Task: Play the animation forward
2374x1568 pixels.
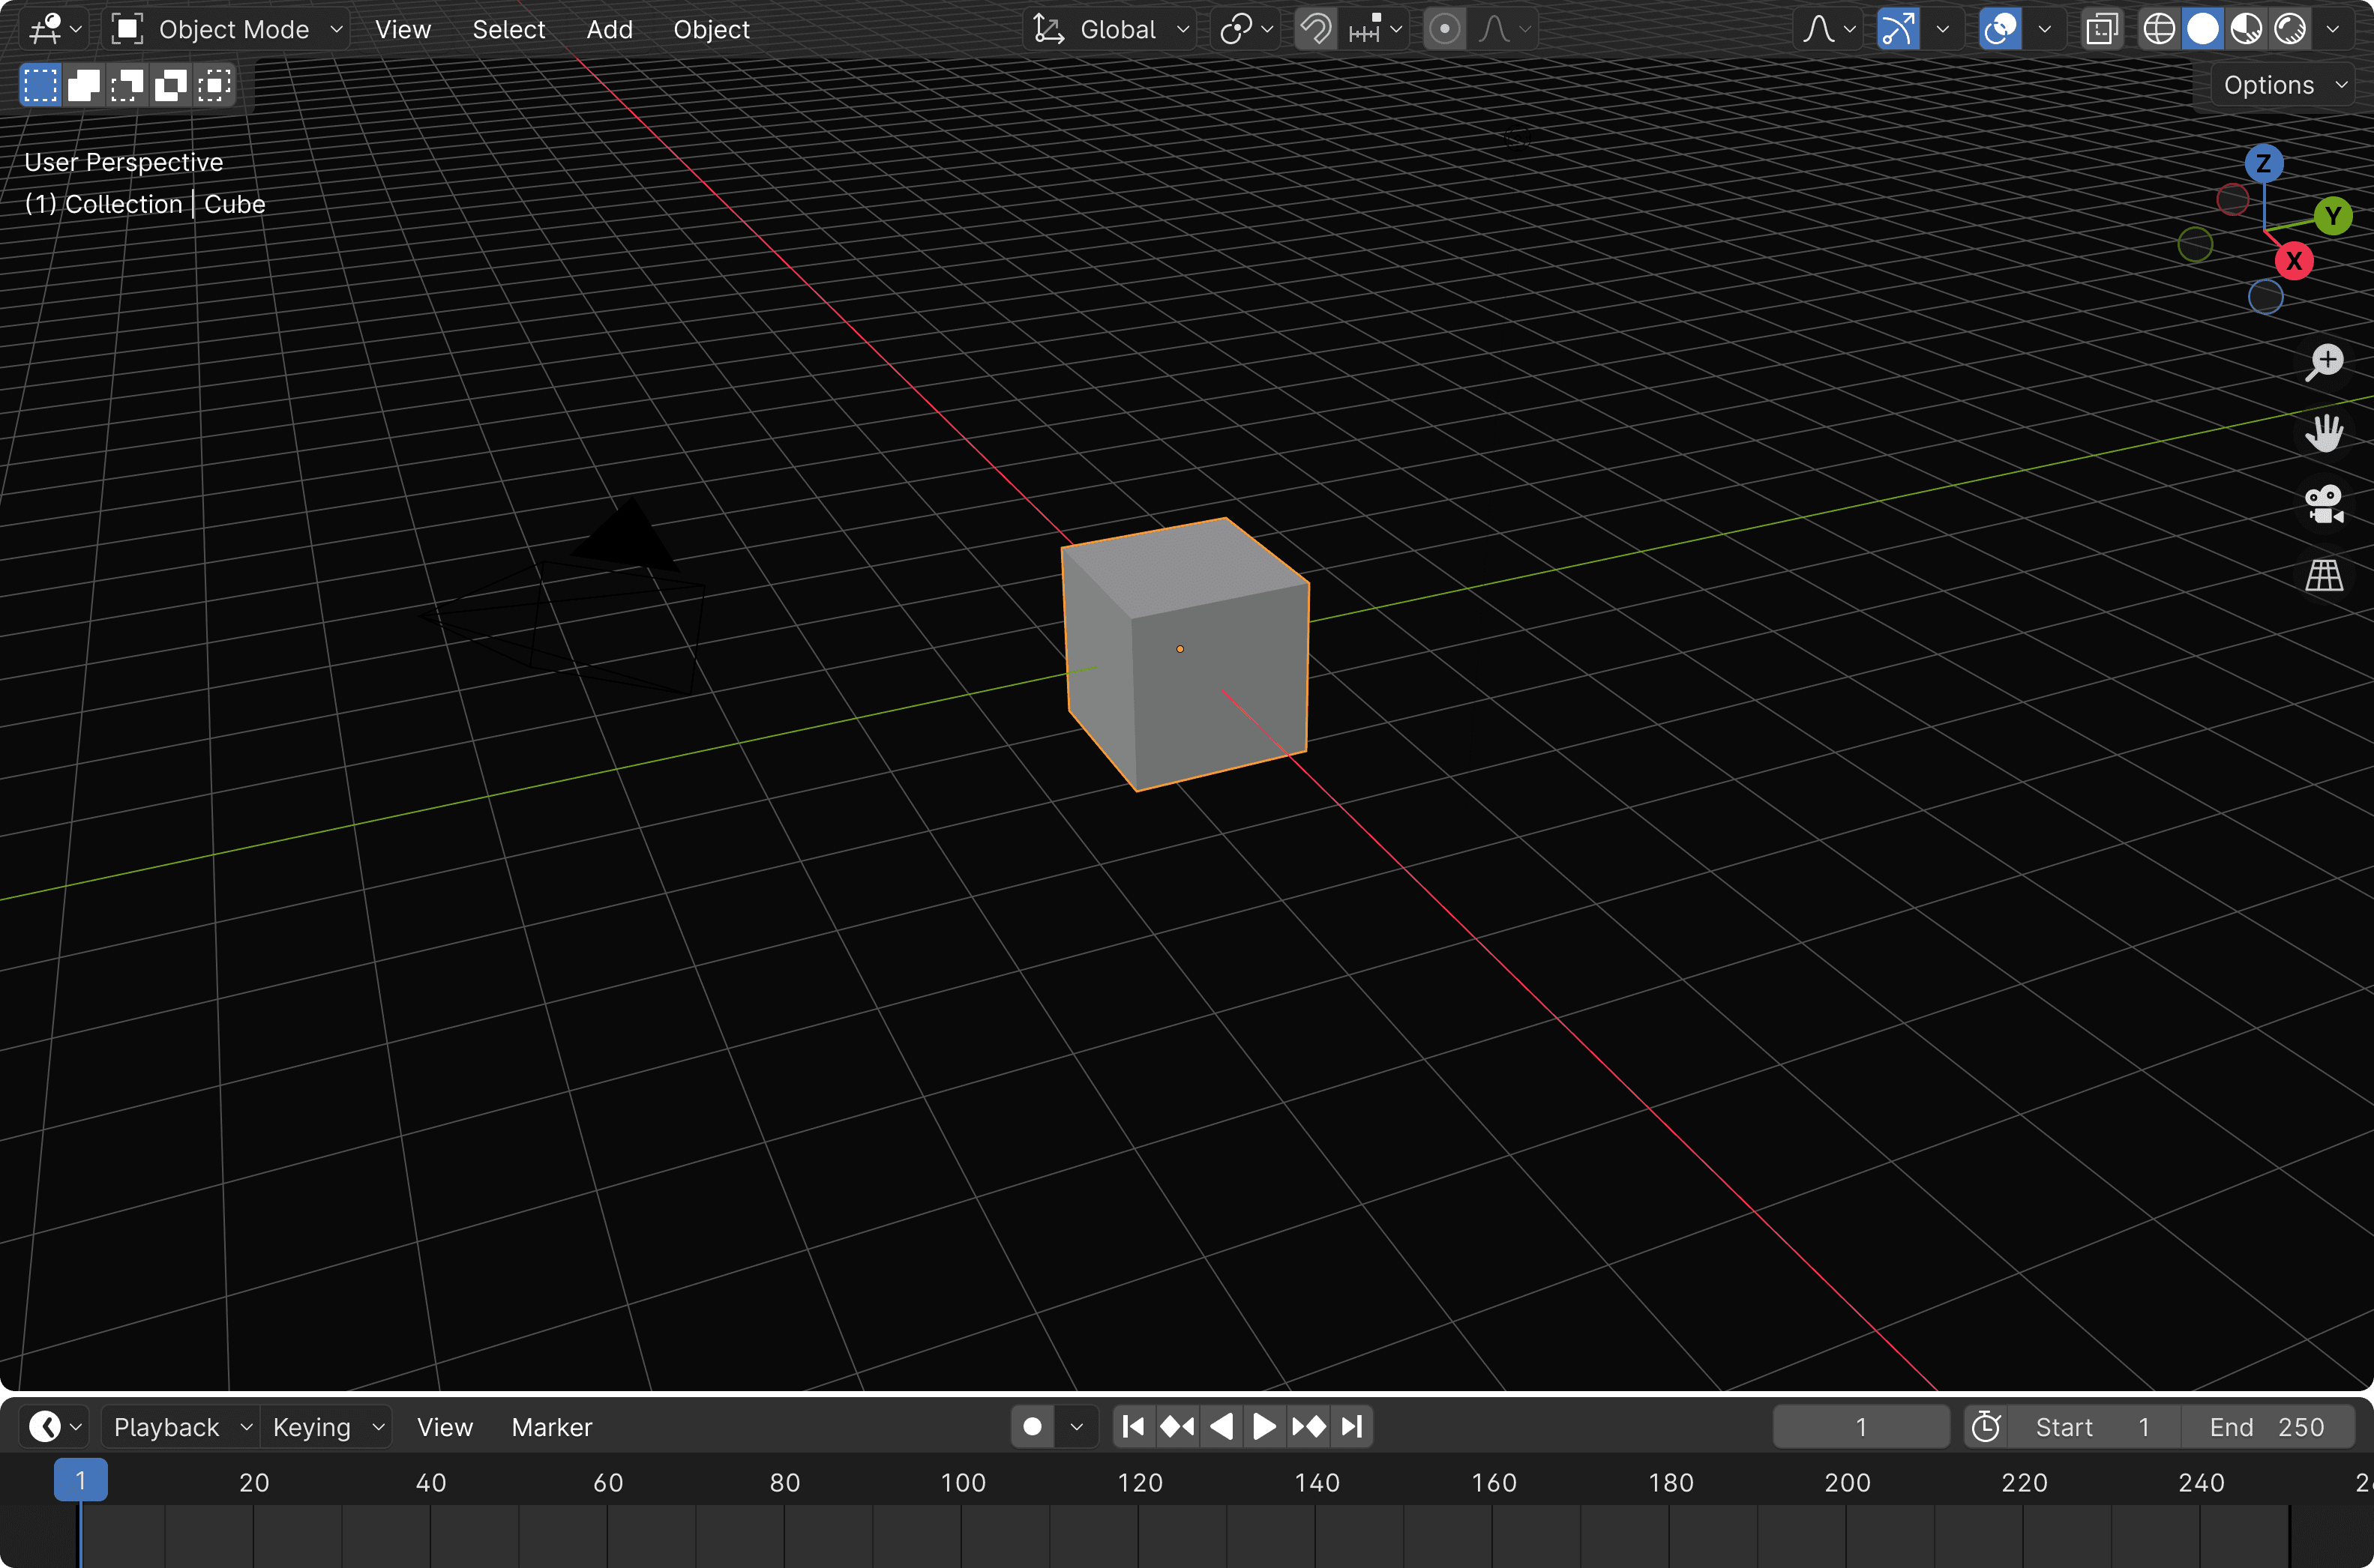Action: pos(1263,1426)
